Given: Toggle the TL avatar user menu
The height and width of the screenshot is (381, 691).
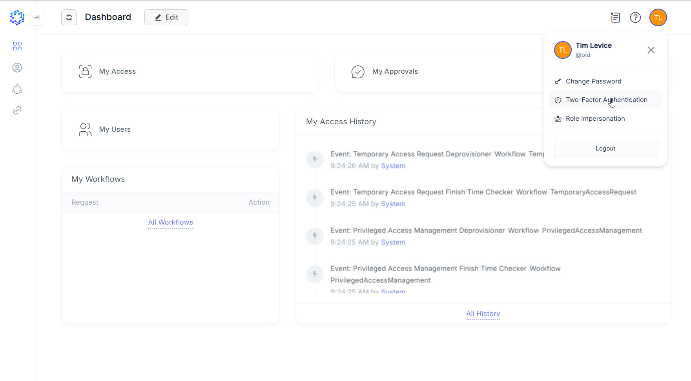Looking at the screenshot, I should pos(658,18).
